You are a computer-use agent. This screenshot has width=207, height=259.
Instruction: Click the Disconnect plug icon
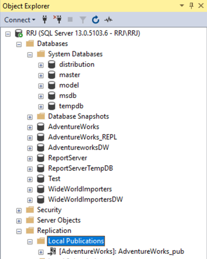[x=58, y=20]
